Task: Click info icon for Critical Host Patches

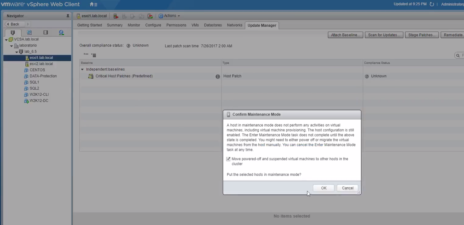Action: (218, 76)
